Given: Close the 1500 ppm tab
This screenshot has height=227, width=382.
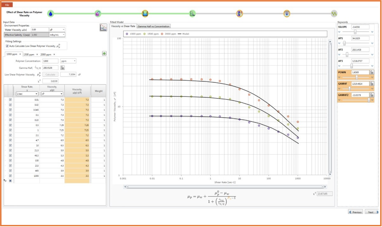Looking at the screenshot, I should (37, 54).
